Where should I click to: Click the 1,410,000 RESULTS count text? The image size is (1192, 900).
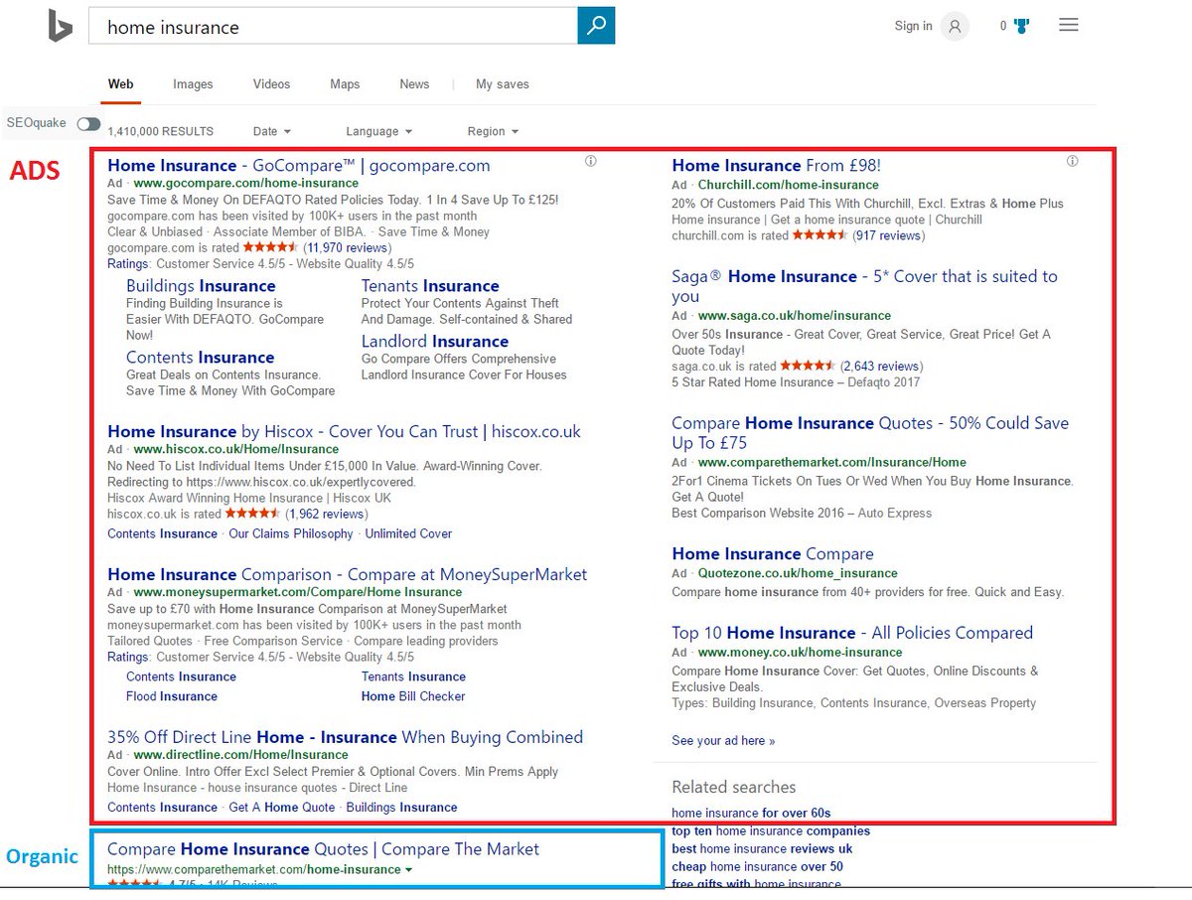point(160,131)
